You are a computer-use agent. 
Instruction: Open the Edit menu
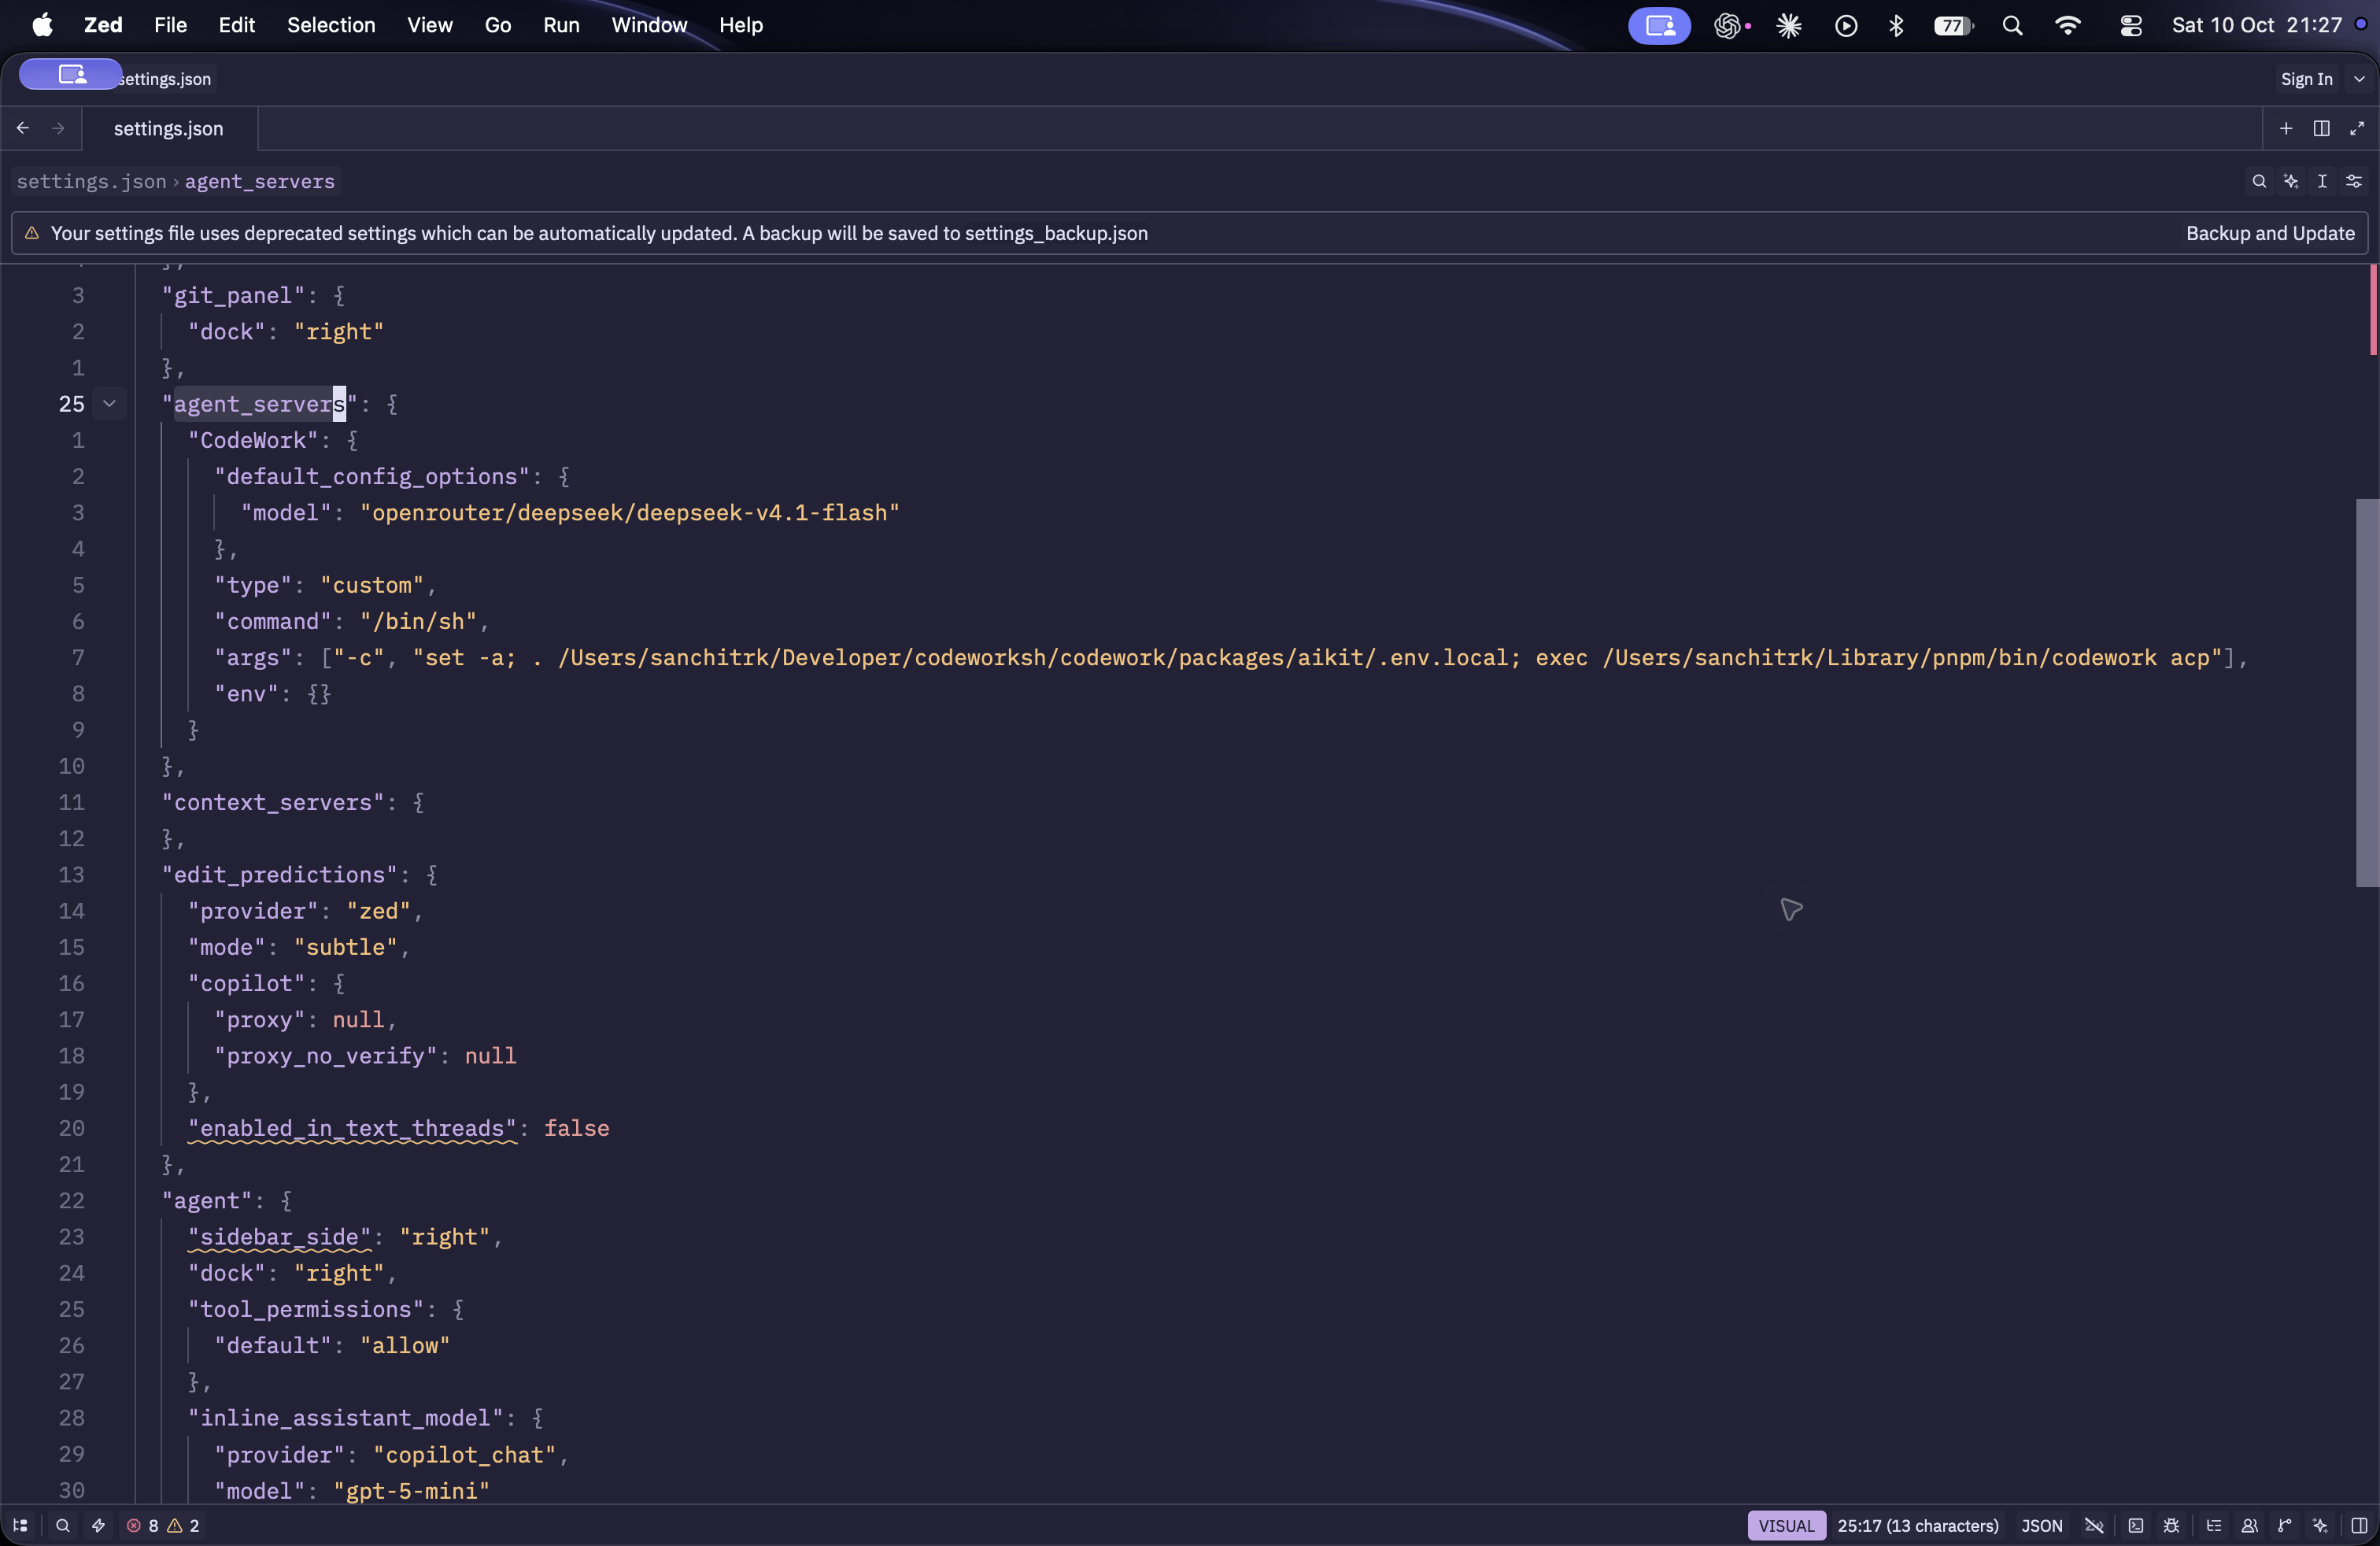[x=237, y=25]
